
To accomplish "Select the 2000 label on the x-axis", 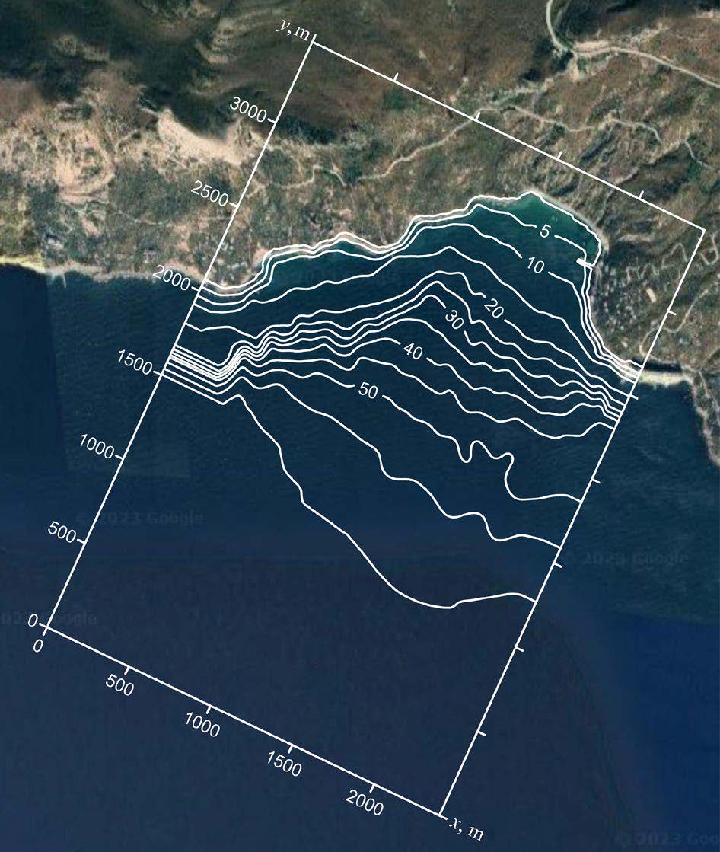I will 365,803.
